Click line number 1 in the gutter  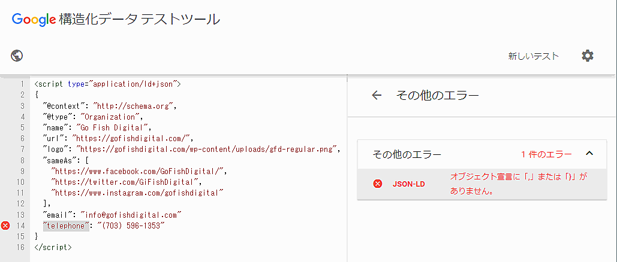21,84
